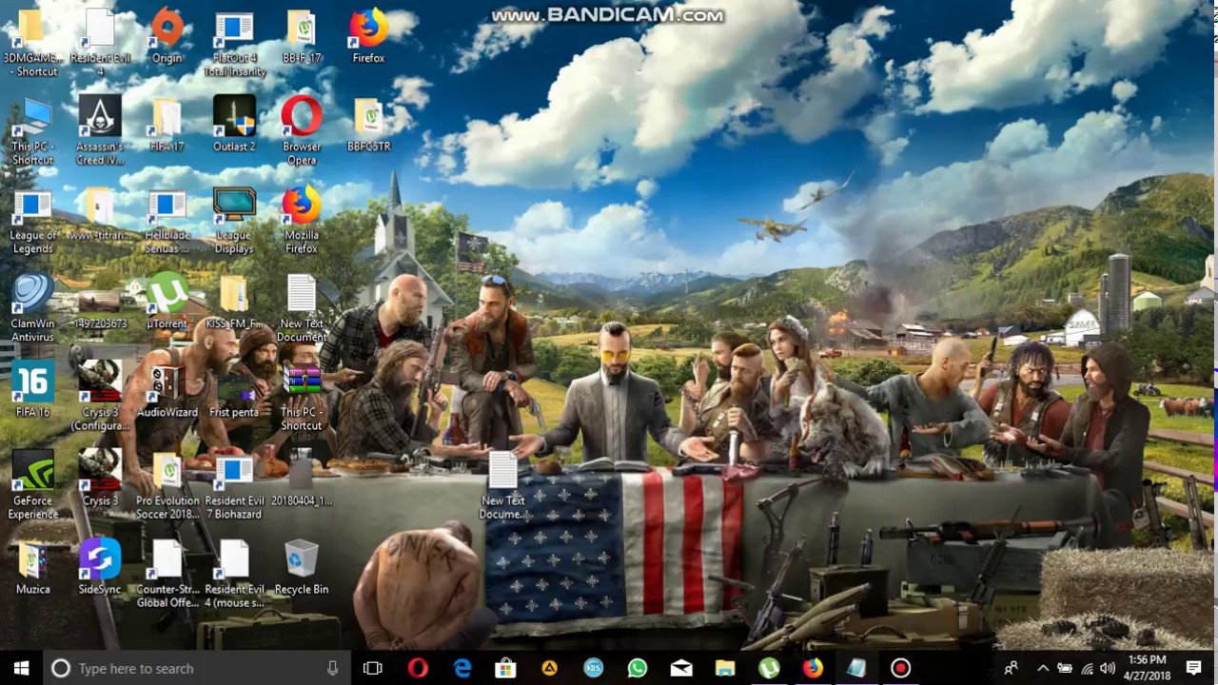Screen dimensions: 1218x685
Task: Select the Resident Evil 4 shortcut beside Origin
Action: [x=99, y=43]
